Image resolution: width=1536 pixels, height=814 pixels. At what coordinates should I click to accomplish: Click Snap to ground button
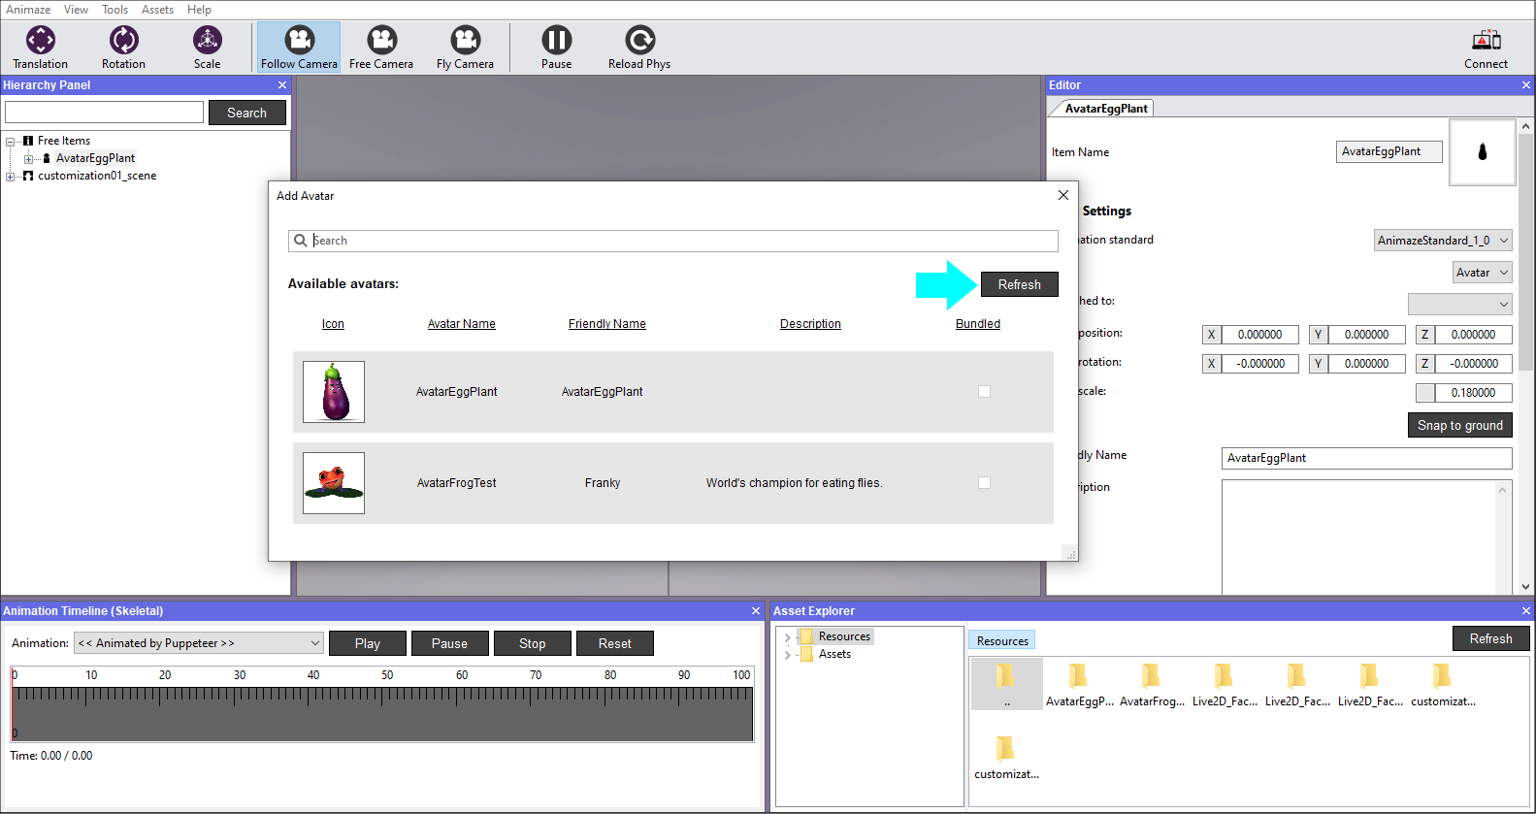point(1459,425)
